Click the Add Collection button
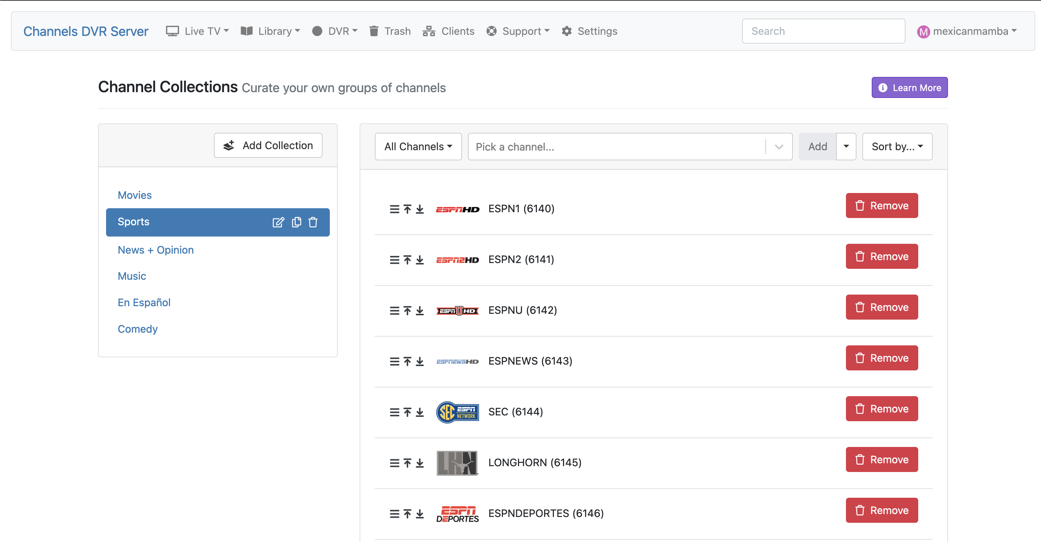Screen dimensions: 1041x542 [268, 145]
